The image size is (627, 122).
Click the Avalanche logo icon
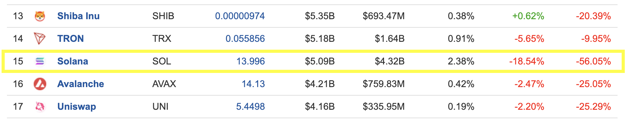point(40,84)
